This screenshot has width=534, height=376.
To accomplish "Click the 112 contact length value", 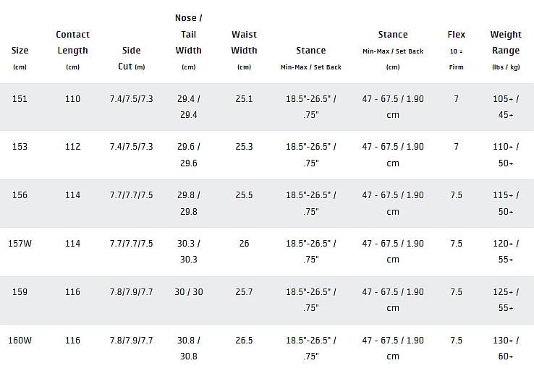I will (72, 147).
